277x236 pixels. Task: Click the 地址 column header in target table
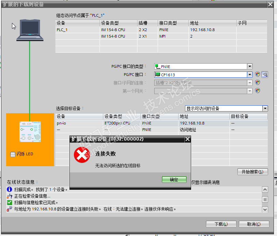204,116
